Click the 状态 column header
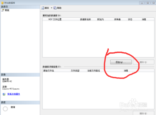Screen dimensions: 156x115 pos(130,19)
